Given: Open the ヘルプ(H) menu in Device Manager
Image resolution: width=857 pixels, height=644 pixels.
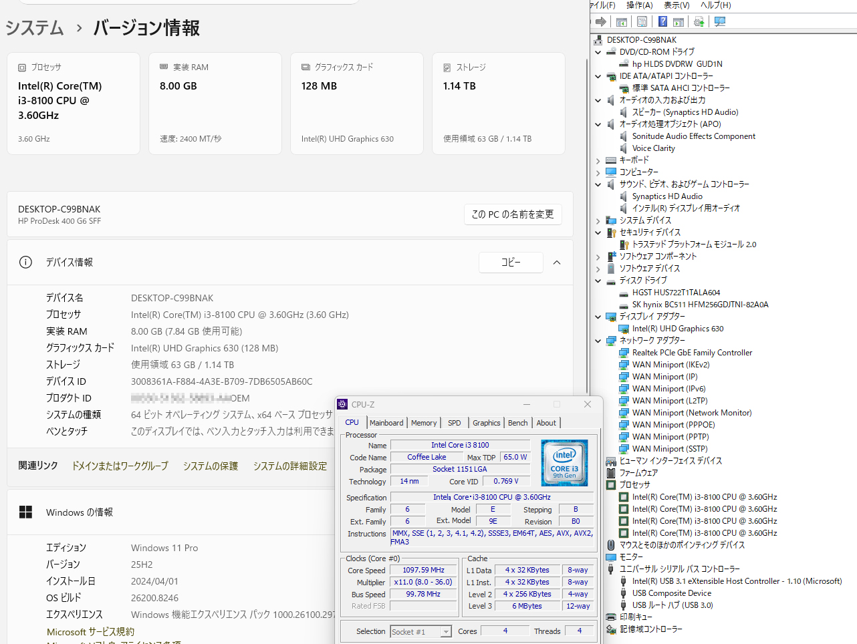Looking at the screenshot, I should pos(716,5).
